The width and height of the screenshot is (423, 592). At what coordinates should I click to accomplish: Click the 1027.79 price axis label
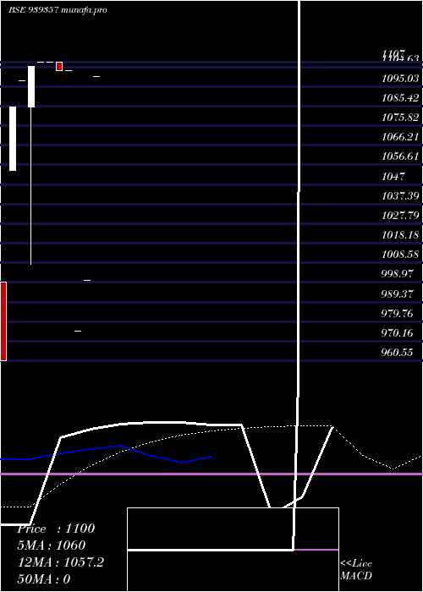[400, 216]
